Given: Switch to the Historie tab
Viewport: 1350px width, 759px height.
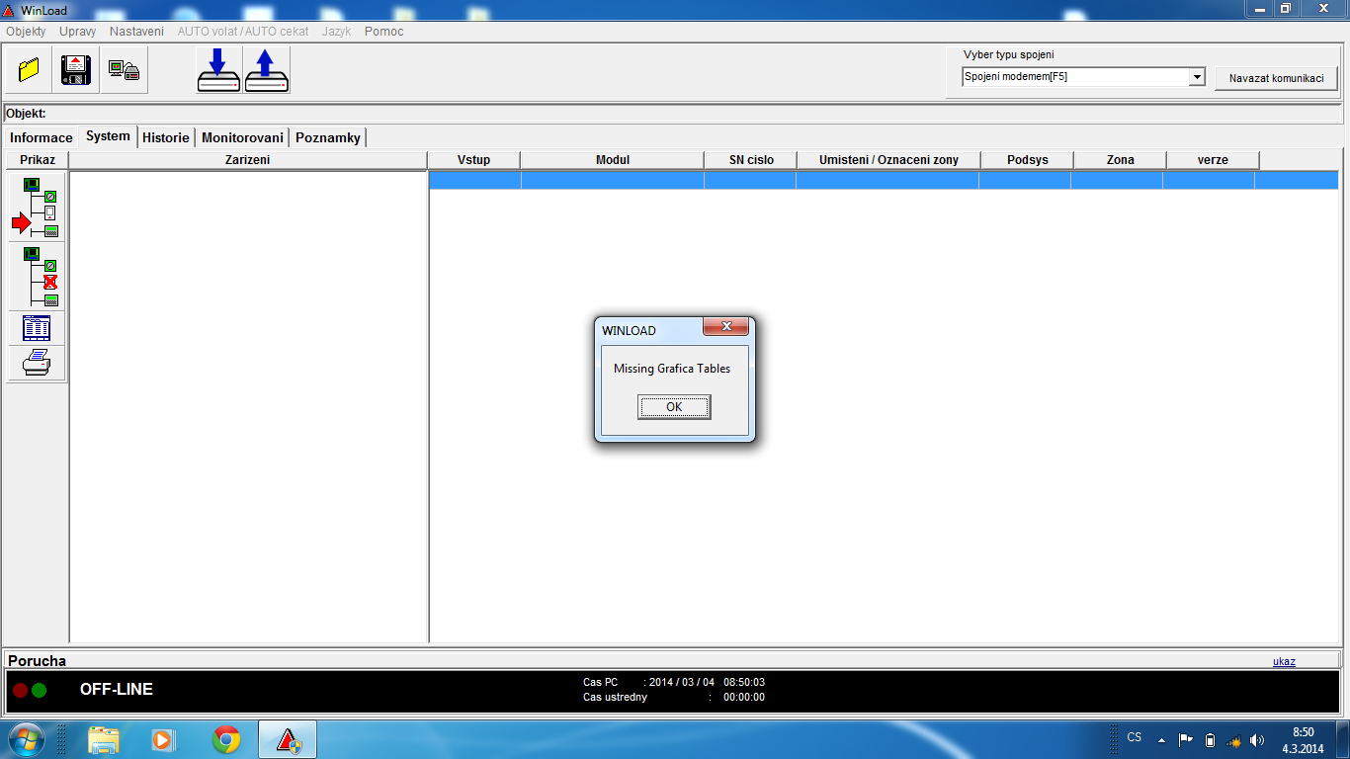Looking at the screenshot, I should click(165, 137).
